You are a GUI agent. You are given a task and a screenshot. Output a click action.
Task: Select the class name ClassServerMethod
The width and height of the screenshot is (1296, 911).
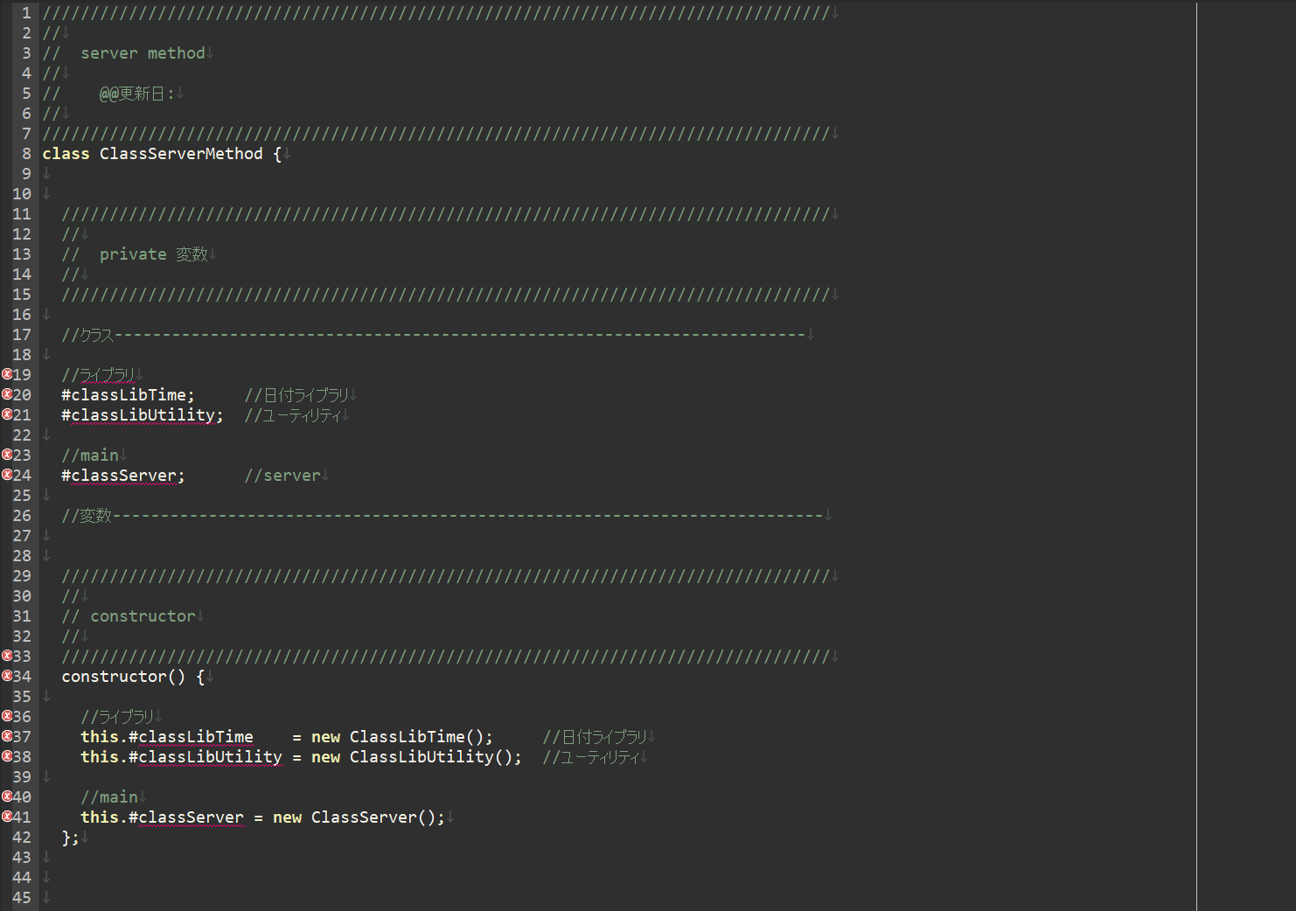(180, 153)
